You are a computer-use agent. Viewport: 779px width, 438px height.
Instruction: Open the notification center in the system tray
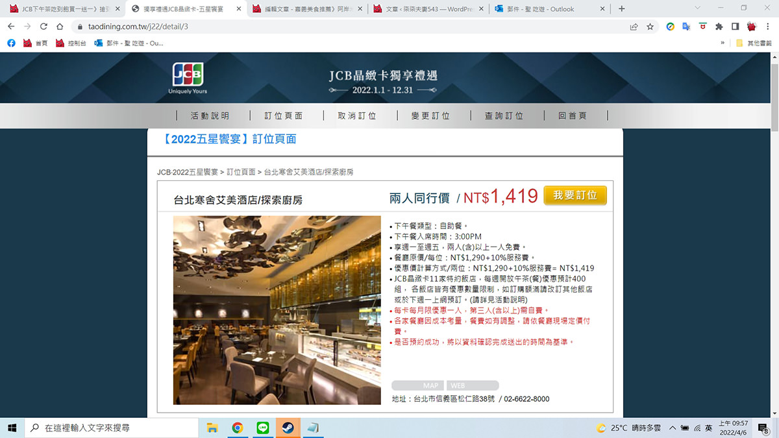tap(765, 428)
